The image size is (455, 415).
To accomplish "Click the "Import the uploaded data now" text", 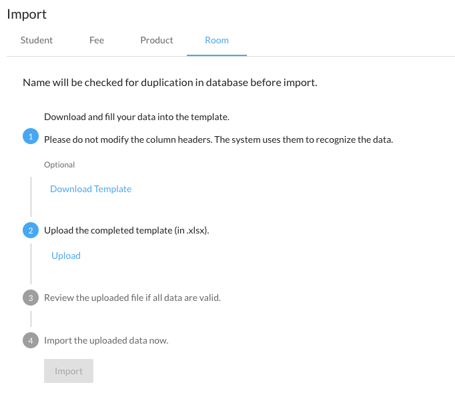I will (x=106, y=340).
